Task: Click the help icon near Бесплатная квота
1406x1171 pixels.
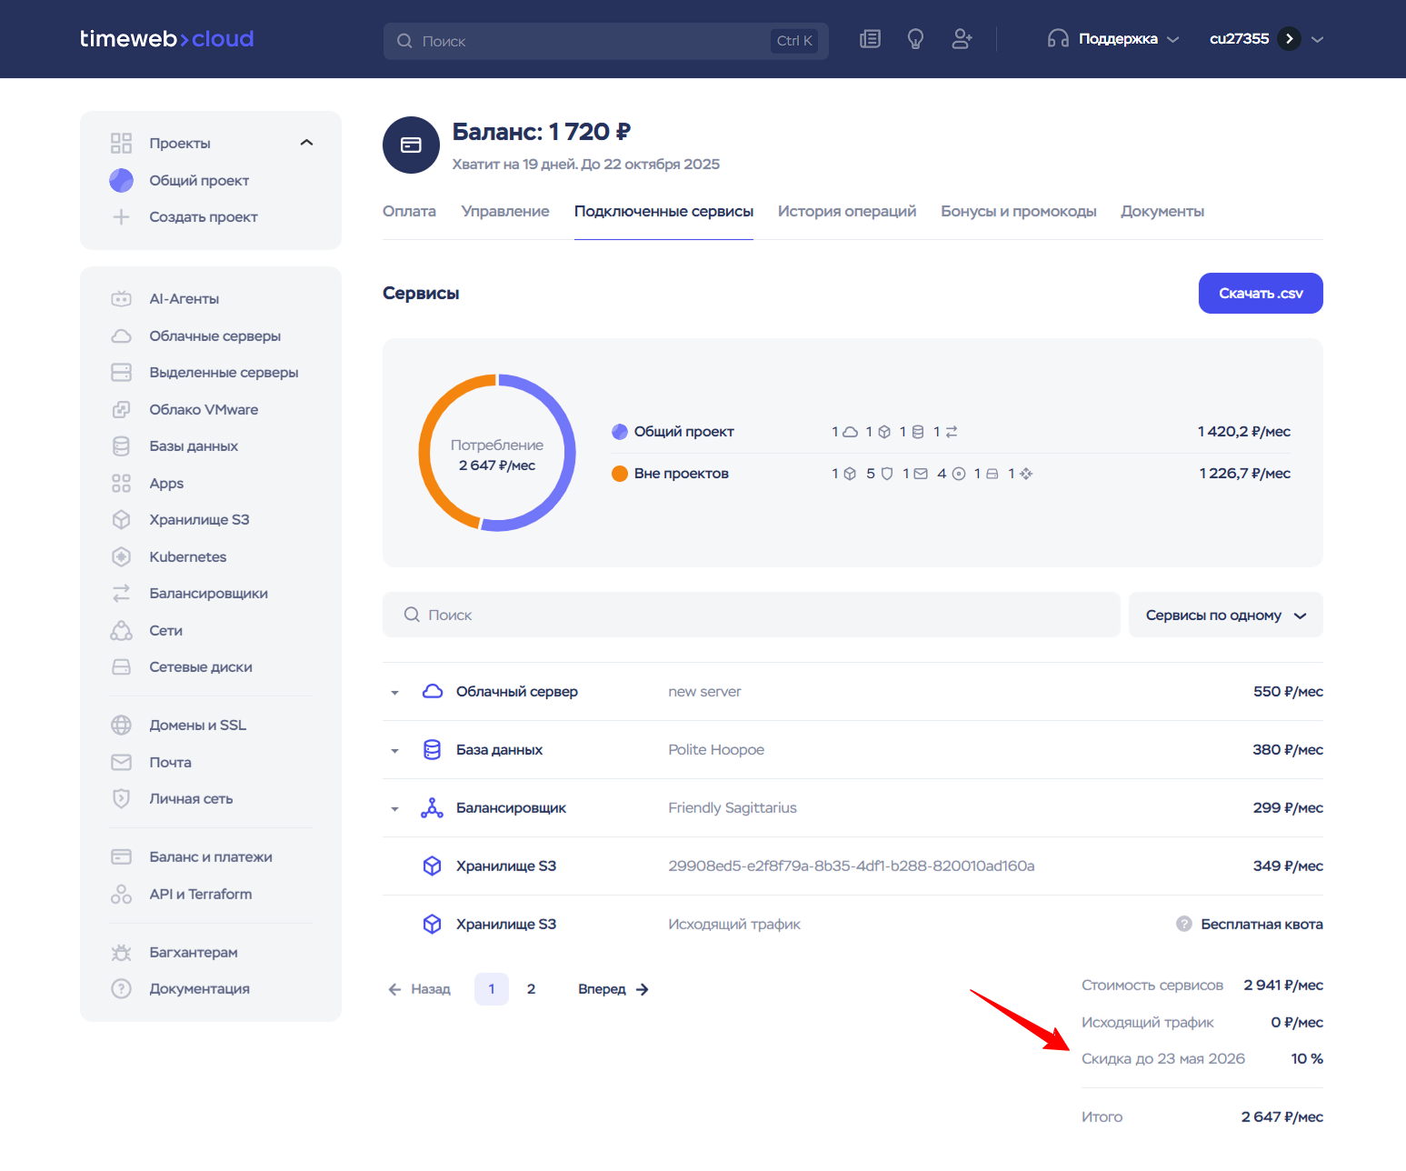Action: coord(1183,924)
